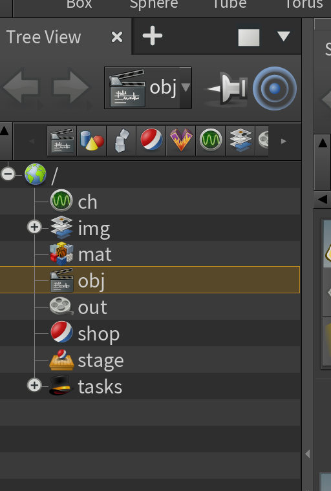The image size is (331, 491).
Task: Click the falling boxes dynamics filter icon
Action: coord(122,141)
